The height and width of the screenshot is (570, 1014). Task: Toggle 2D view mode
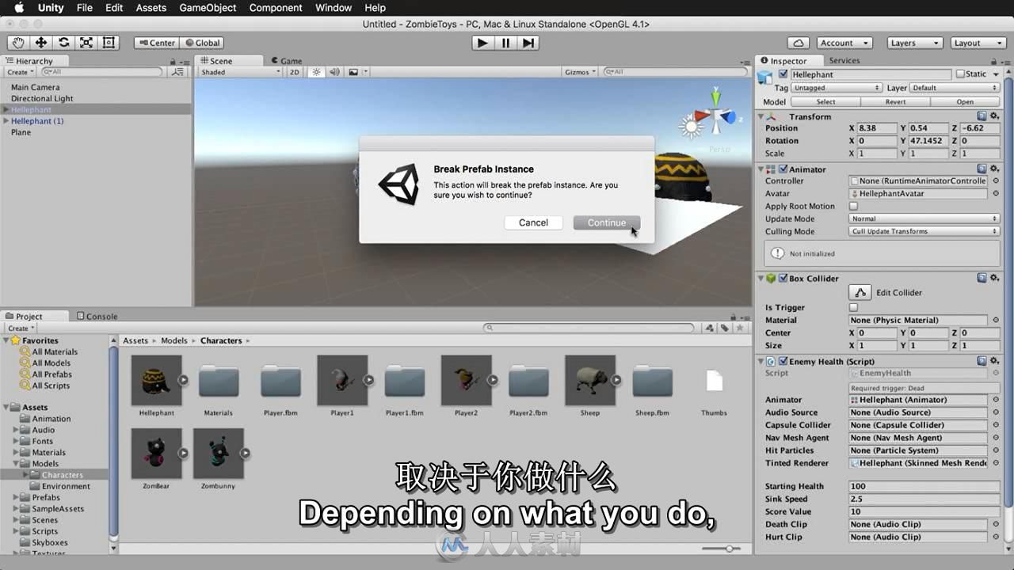(x=295, y=72)
